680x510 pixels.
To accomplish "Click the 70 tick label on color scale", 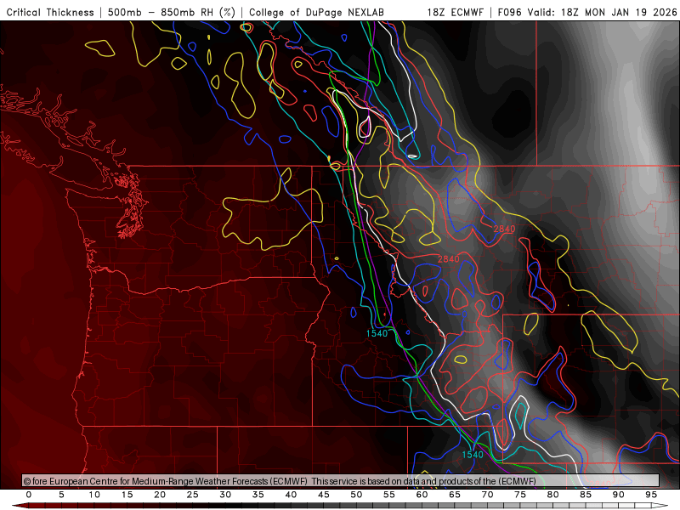I will [x=487, y=495].
